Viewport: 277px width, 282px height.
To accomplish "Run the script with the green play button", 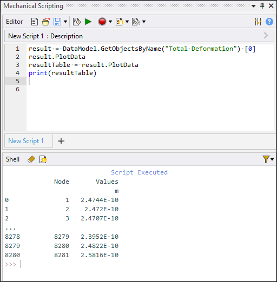I will click(x=88, y=22).
